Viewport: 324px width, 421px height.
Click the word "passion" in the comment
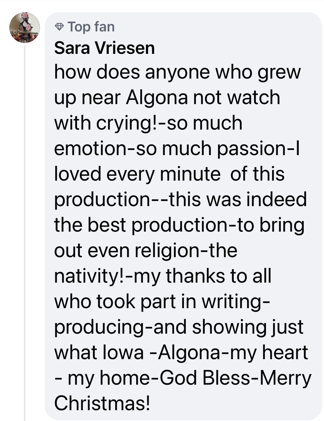coord(254,149)
